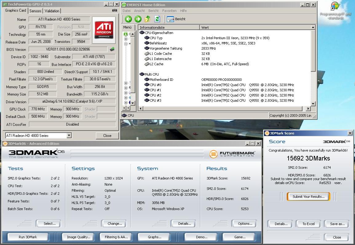
Task: Click the Menü panel header
Action: tap(128, 27)
